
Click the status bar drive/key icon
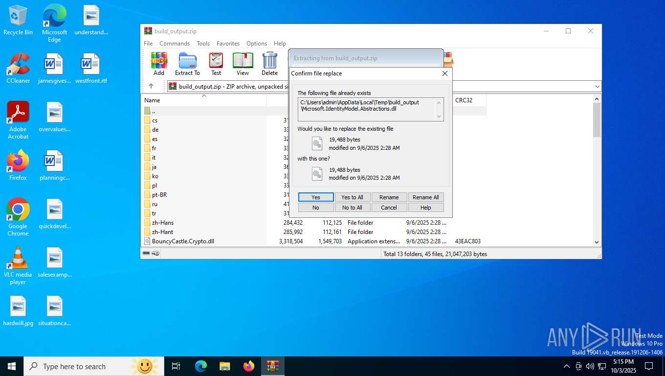pos(151,254)
